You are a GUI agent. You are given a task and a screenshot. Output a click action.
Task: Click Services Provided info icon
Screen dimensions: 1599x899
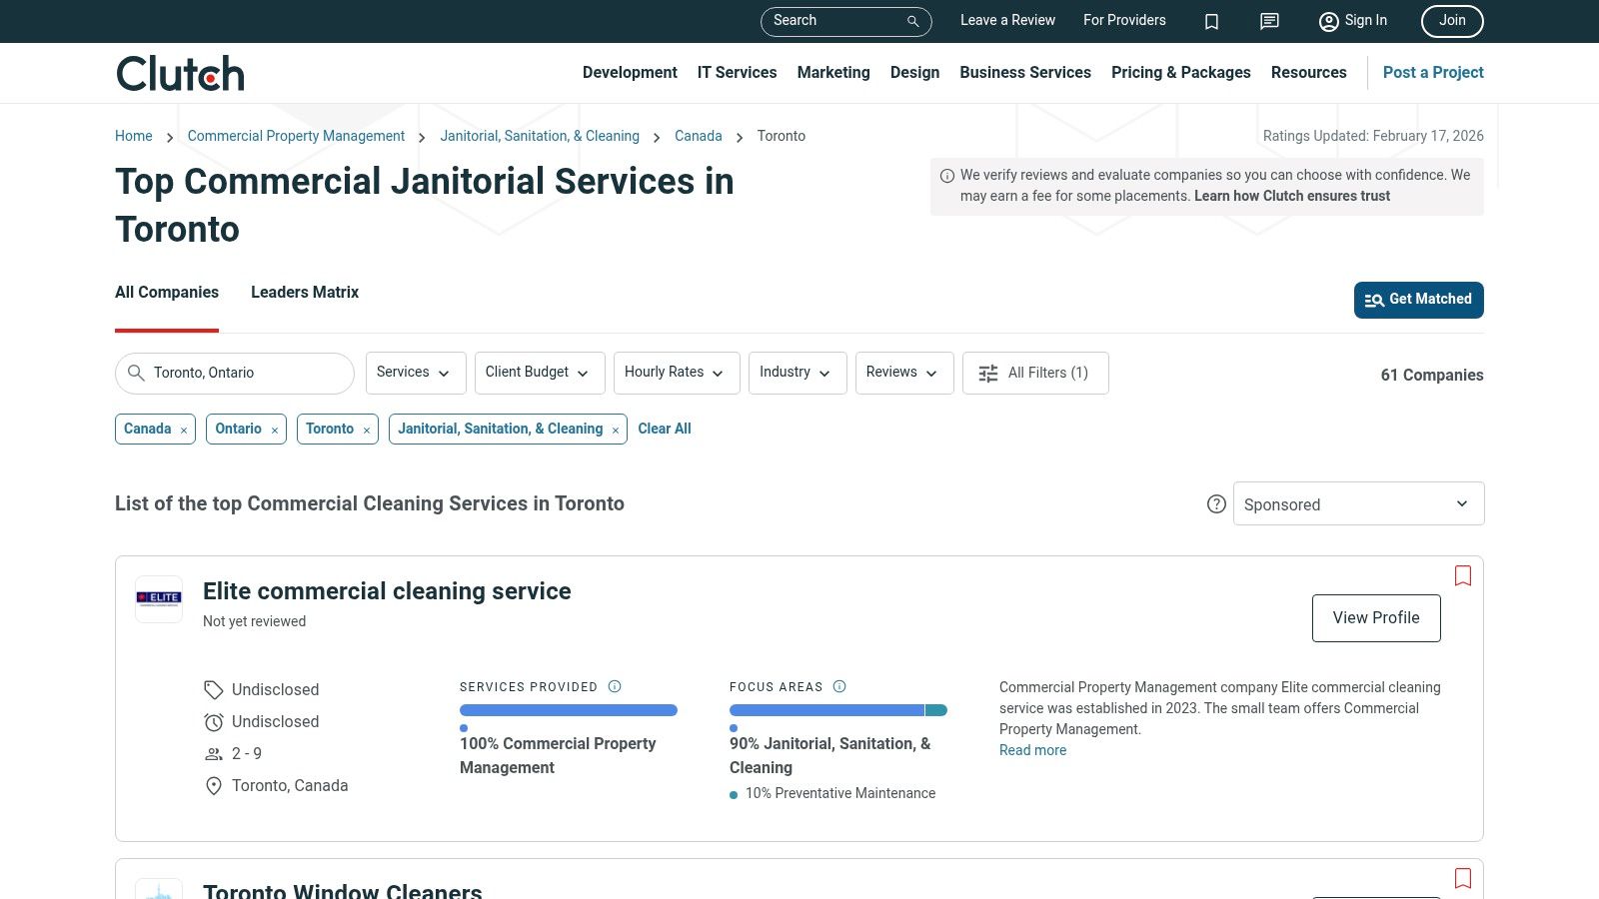coord(615,686)
